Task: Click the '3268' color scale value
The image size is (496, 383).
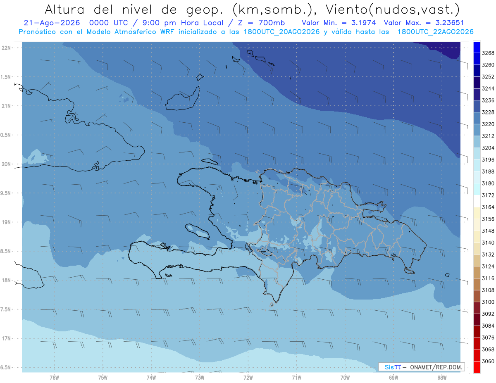Action: (x=488, y=53)
